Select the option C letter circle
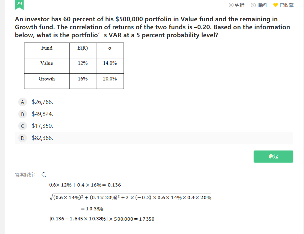 22,126
